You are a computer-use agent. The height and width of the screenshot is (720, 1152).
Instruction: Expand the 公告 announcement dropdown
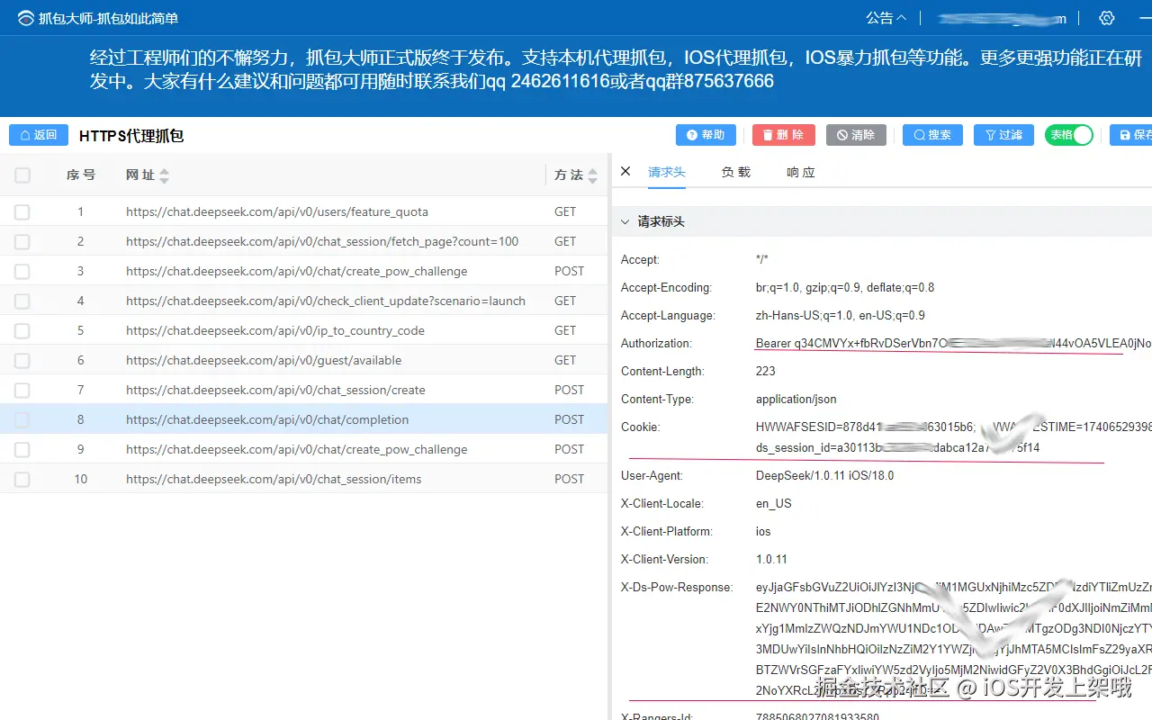pos(886,18)
